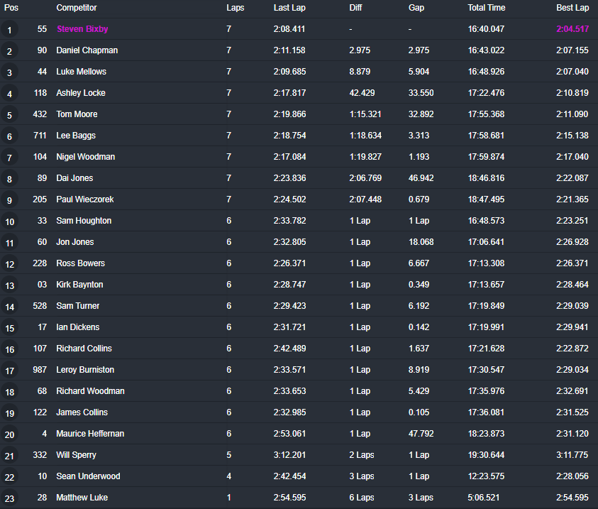This screenshot has width=598, height=509.
Task: Click position 23 circle badge
Action: click(x=9, y=498)
